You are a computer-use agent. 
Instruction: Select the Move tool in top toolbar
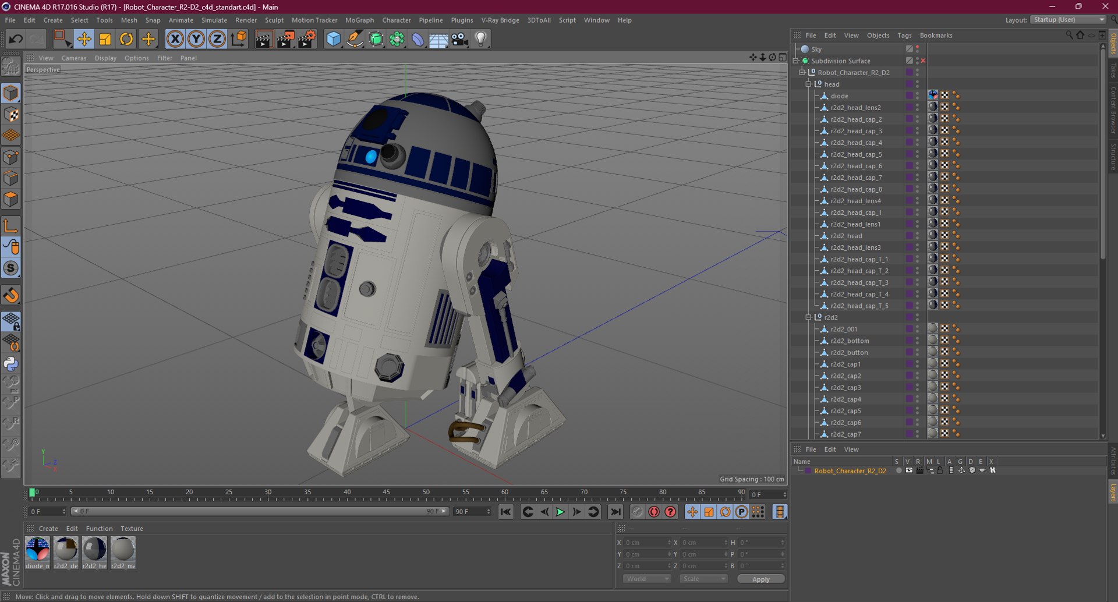[84, 39]
